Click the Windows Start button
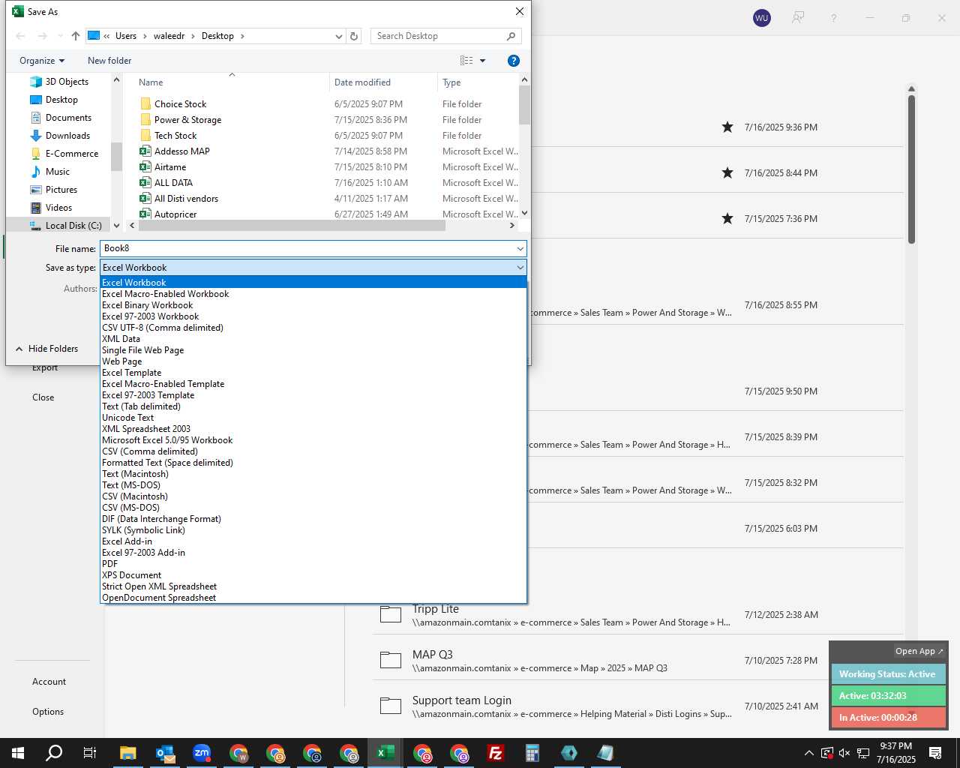Viewport: 960px width, 768px height. tap(18, 753)
